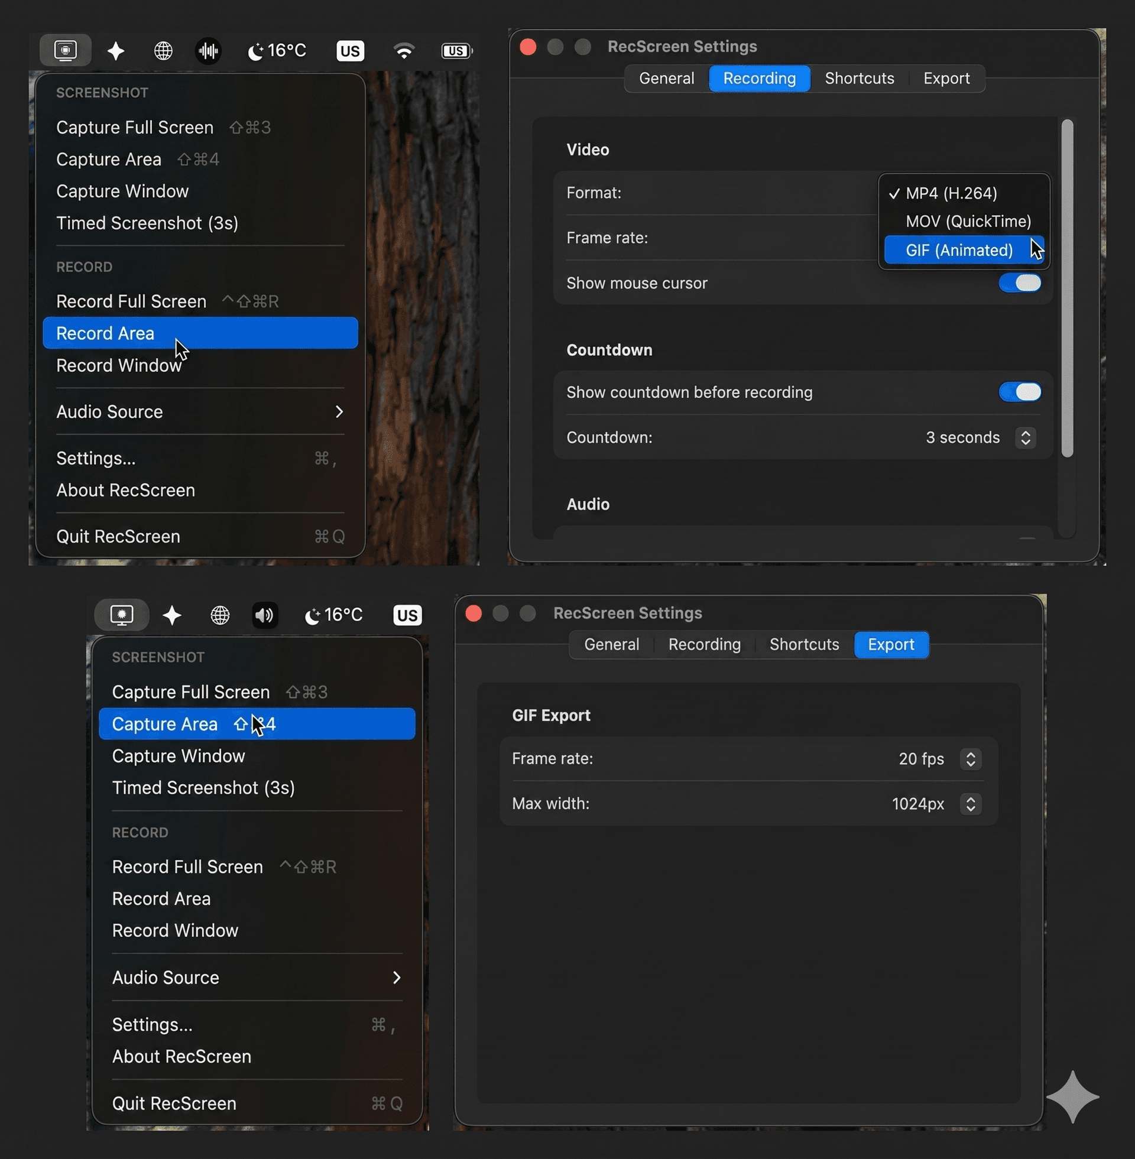Screen dimensions: 1135x1159
Task: Open the globe icon in top menu bar
Action: (163, 51)
